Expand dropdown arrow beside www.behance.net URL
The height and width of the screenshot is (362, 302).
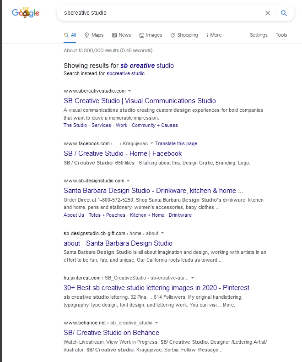coord(156,323)
